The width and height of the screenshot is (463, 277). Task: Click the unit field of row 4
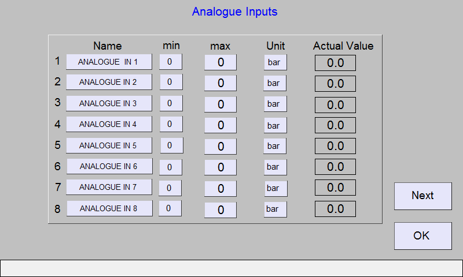pos(275,125)
